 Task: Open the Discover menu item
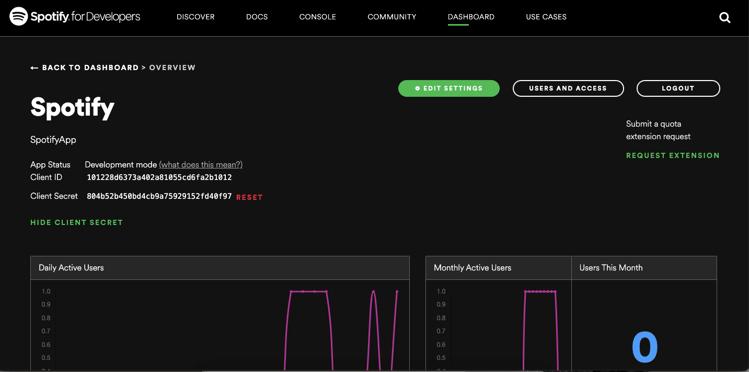tap(195, 17)
